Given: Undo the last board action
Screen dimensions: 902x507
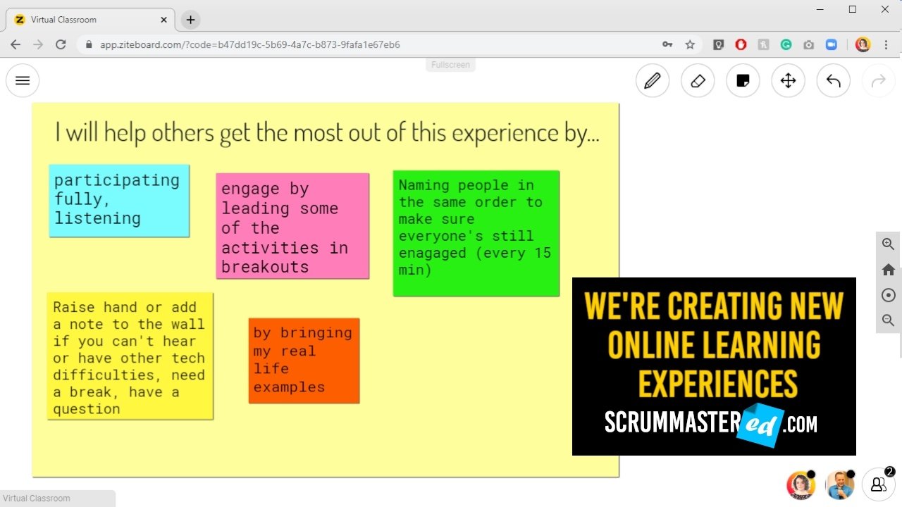Looking at the screenshot, I should [x=833, y=81].
